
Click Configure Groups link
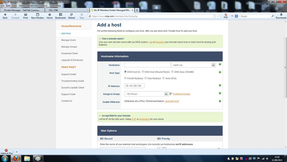click(181, 94)
